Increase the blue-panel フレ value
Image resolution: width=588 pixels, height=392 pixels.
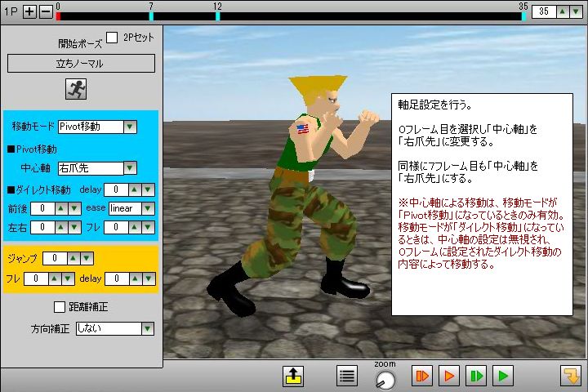pyautogui.click(x=135, y=227)
